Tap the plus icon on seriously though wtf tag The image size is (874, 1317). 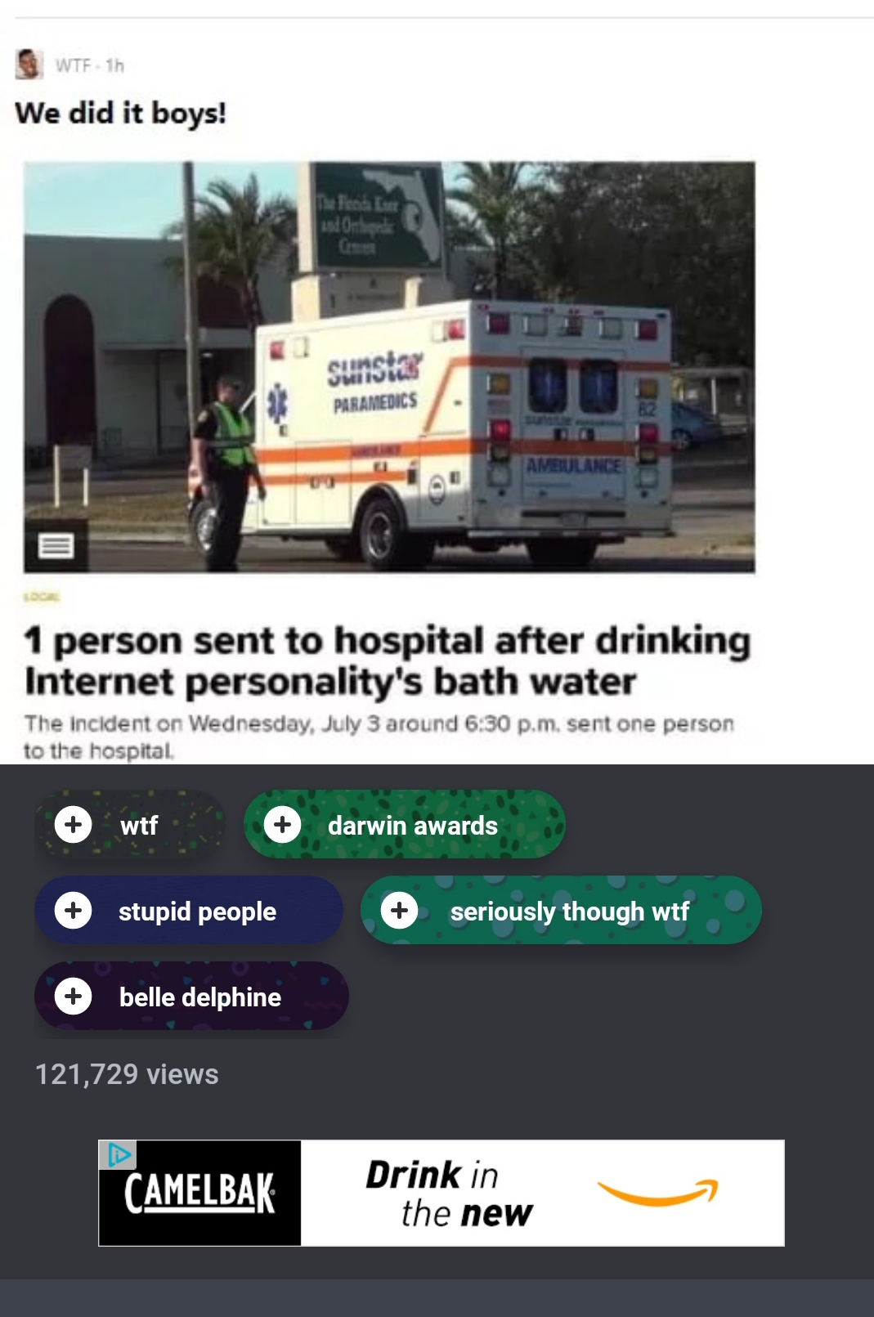tap(400, 910)
